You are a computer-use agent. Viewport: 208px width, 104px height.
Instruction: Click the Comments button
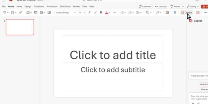point(145,6)
